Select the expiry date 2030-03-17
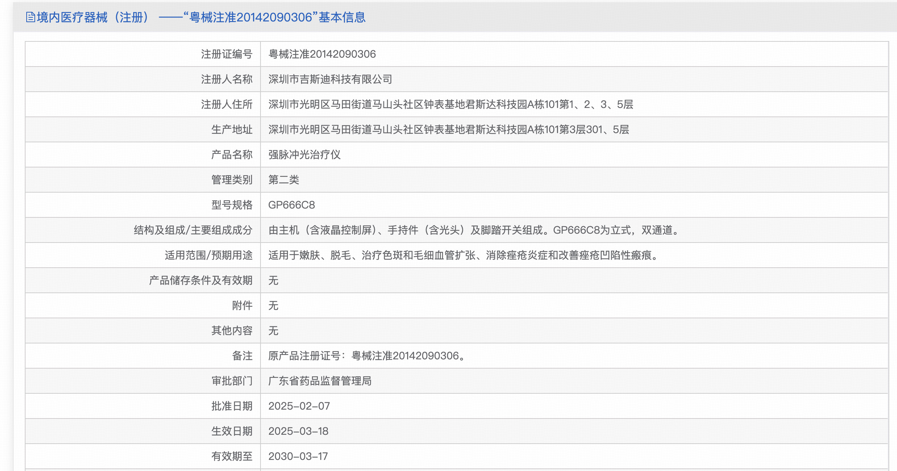This screenshot has width=897, height=471. [x=298, y=456]
